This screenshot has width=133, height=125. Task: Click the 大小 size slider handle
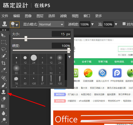26,39
